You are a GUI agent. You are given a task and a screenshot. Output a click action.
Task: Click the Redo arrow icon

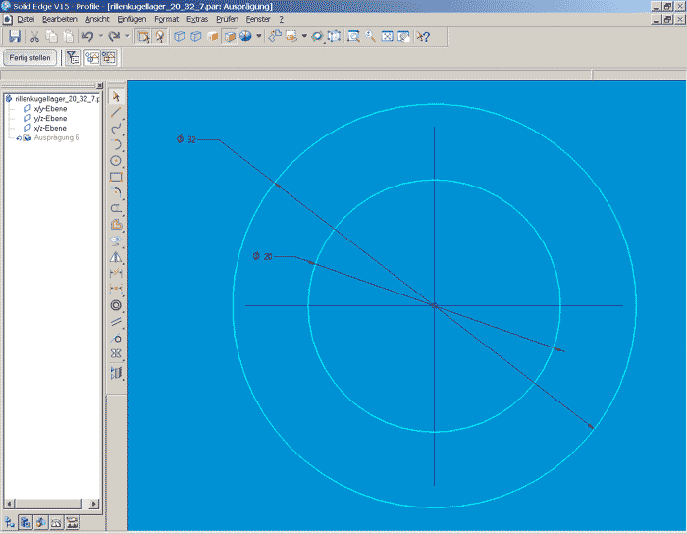point(114,36)
